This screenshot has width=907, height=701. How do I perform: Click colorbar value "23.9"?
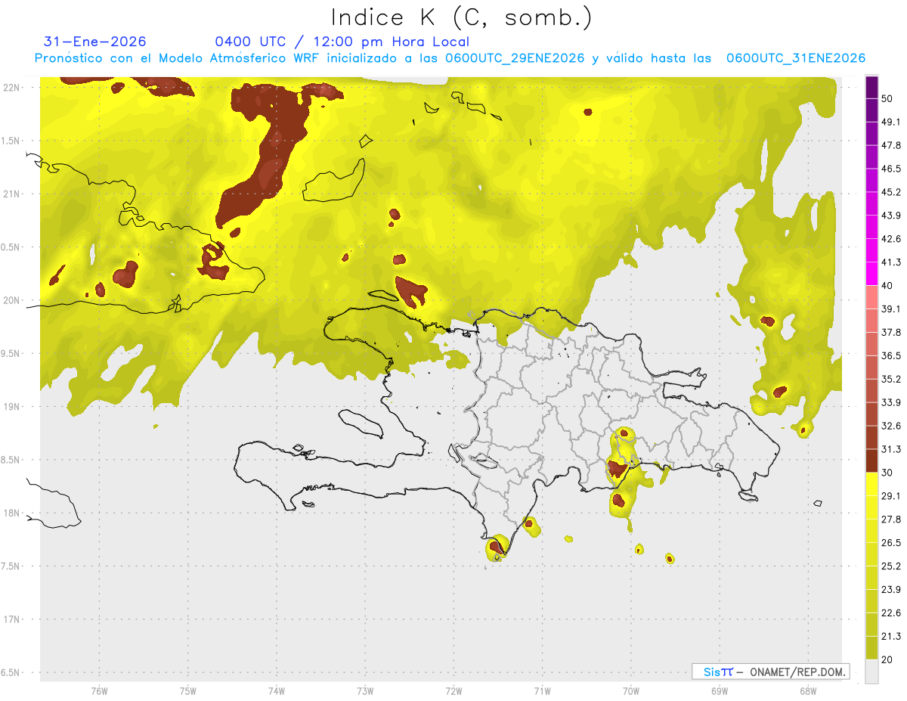click(890, 590)
